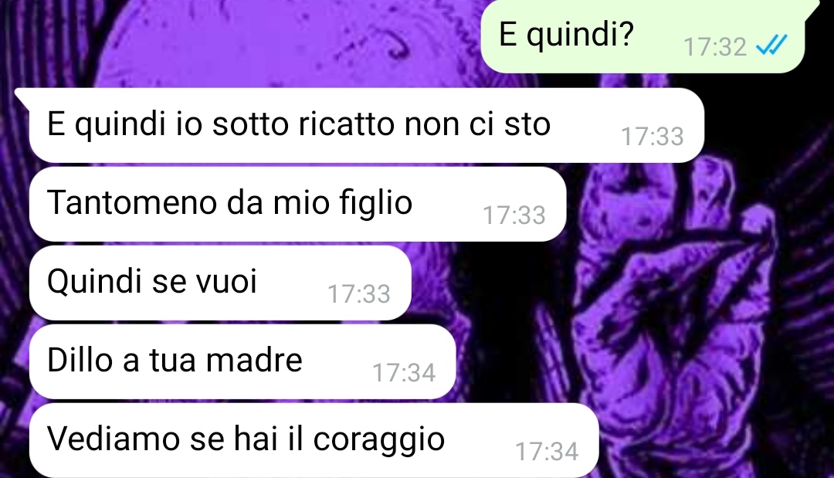Tap the 17:34 timestamp beside 'Dillo a tua madre'

tap(404, 373)
